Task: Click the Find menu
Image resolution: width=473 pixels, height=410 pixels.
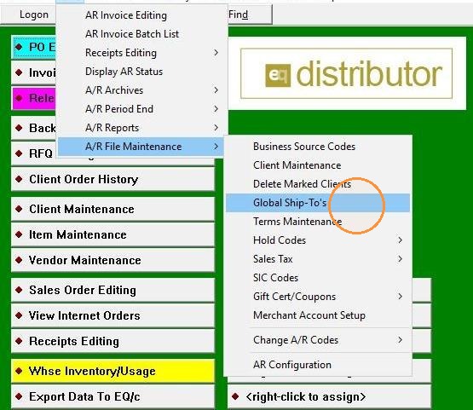Action: [239, 14]
